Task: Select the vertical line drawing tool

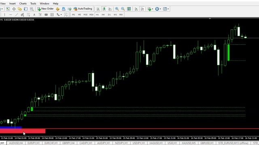Action: pos(4,14)
